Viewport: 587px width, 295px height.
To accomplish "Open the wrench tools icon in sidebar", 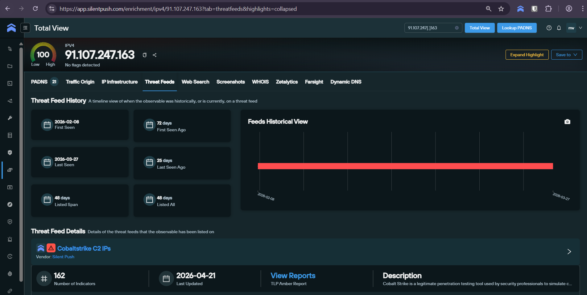I will pos(10,118).
